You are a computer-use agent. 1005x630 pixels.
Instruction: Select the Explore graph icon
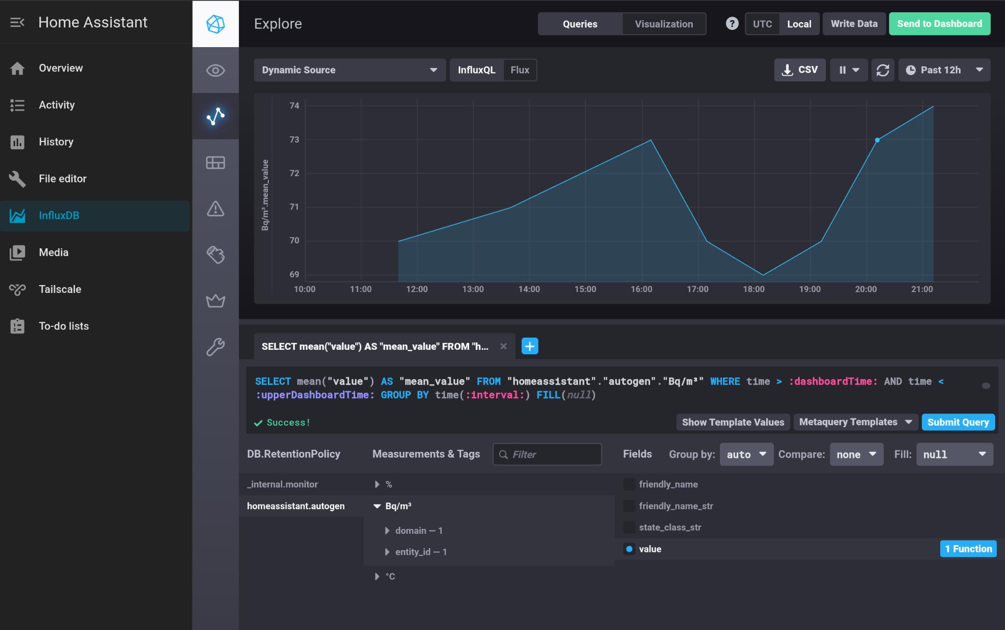[x=215, y=116]
